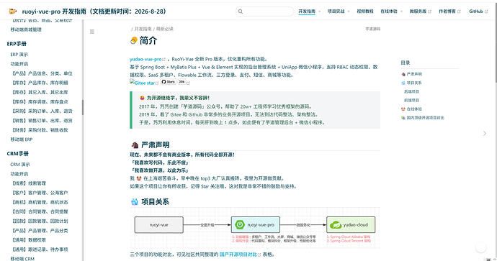Click the ruoyi-vue-pro site title
This screenshot has width=497, height=261.
94,12
